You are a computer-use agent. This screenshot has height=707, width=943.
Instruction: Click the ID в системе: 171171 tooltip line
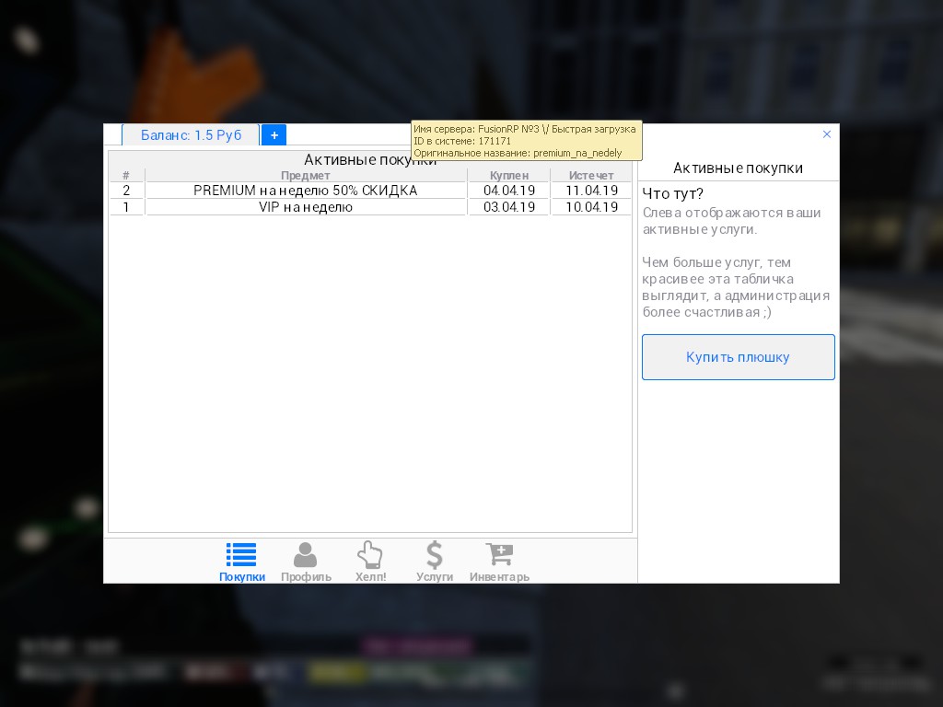pyautogui.click(x=462, y=141)
